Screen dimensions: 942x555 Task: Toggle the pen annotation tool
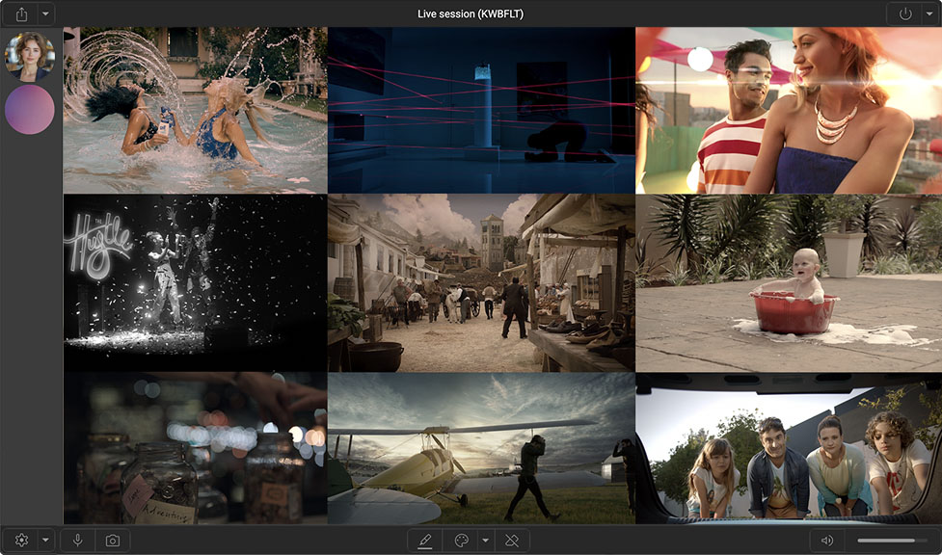(425, 541)
